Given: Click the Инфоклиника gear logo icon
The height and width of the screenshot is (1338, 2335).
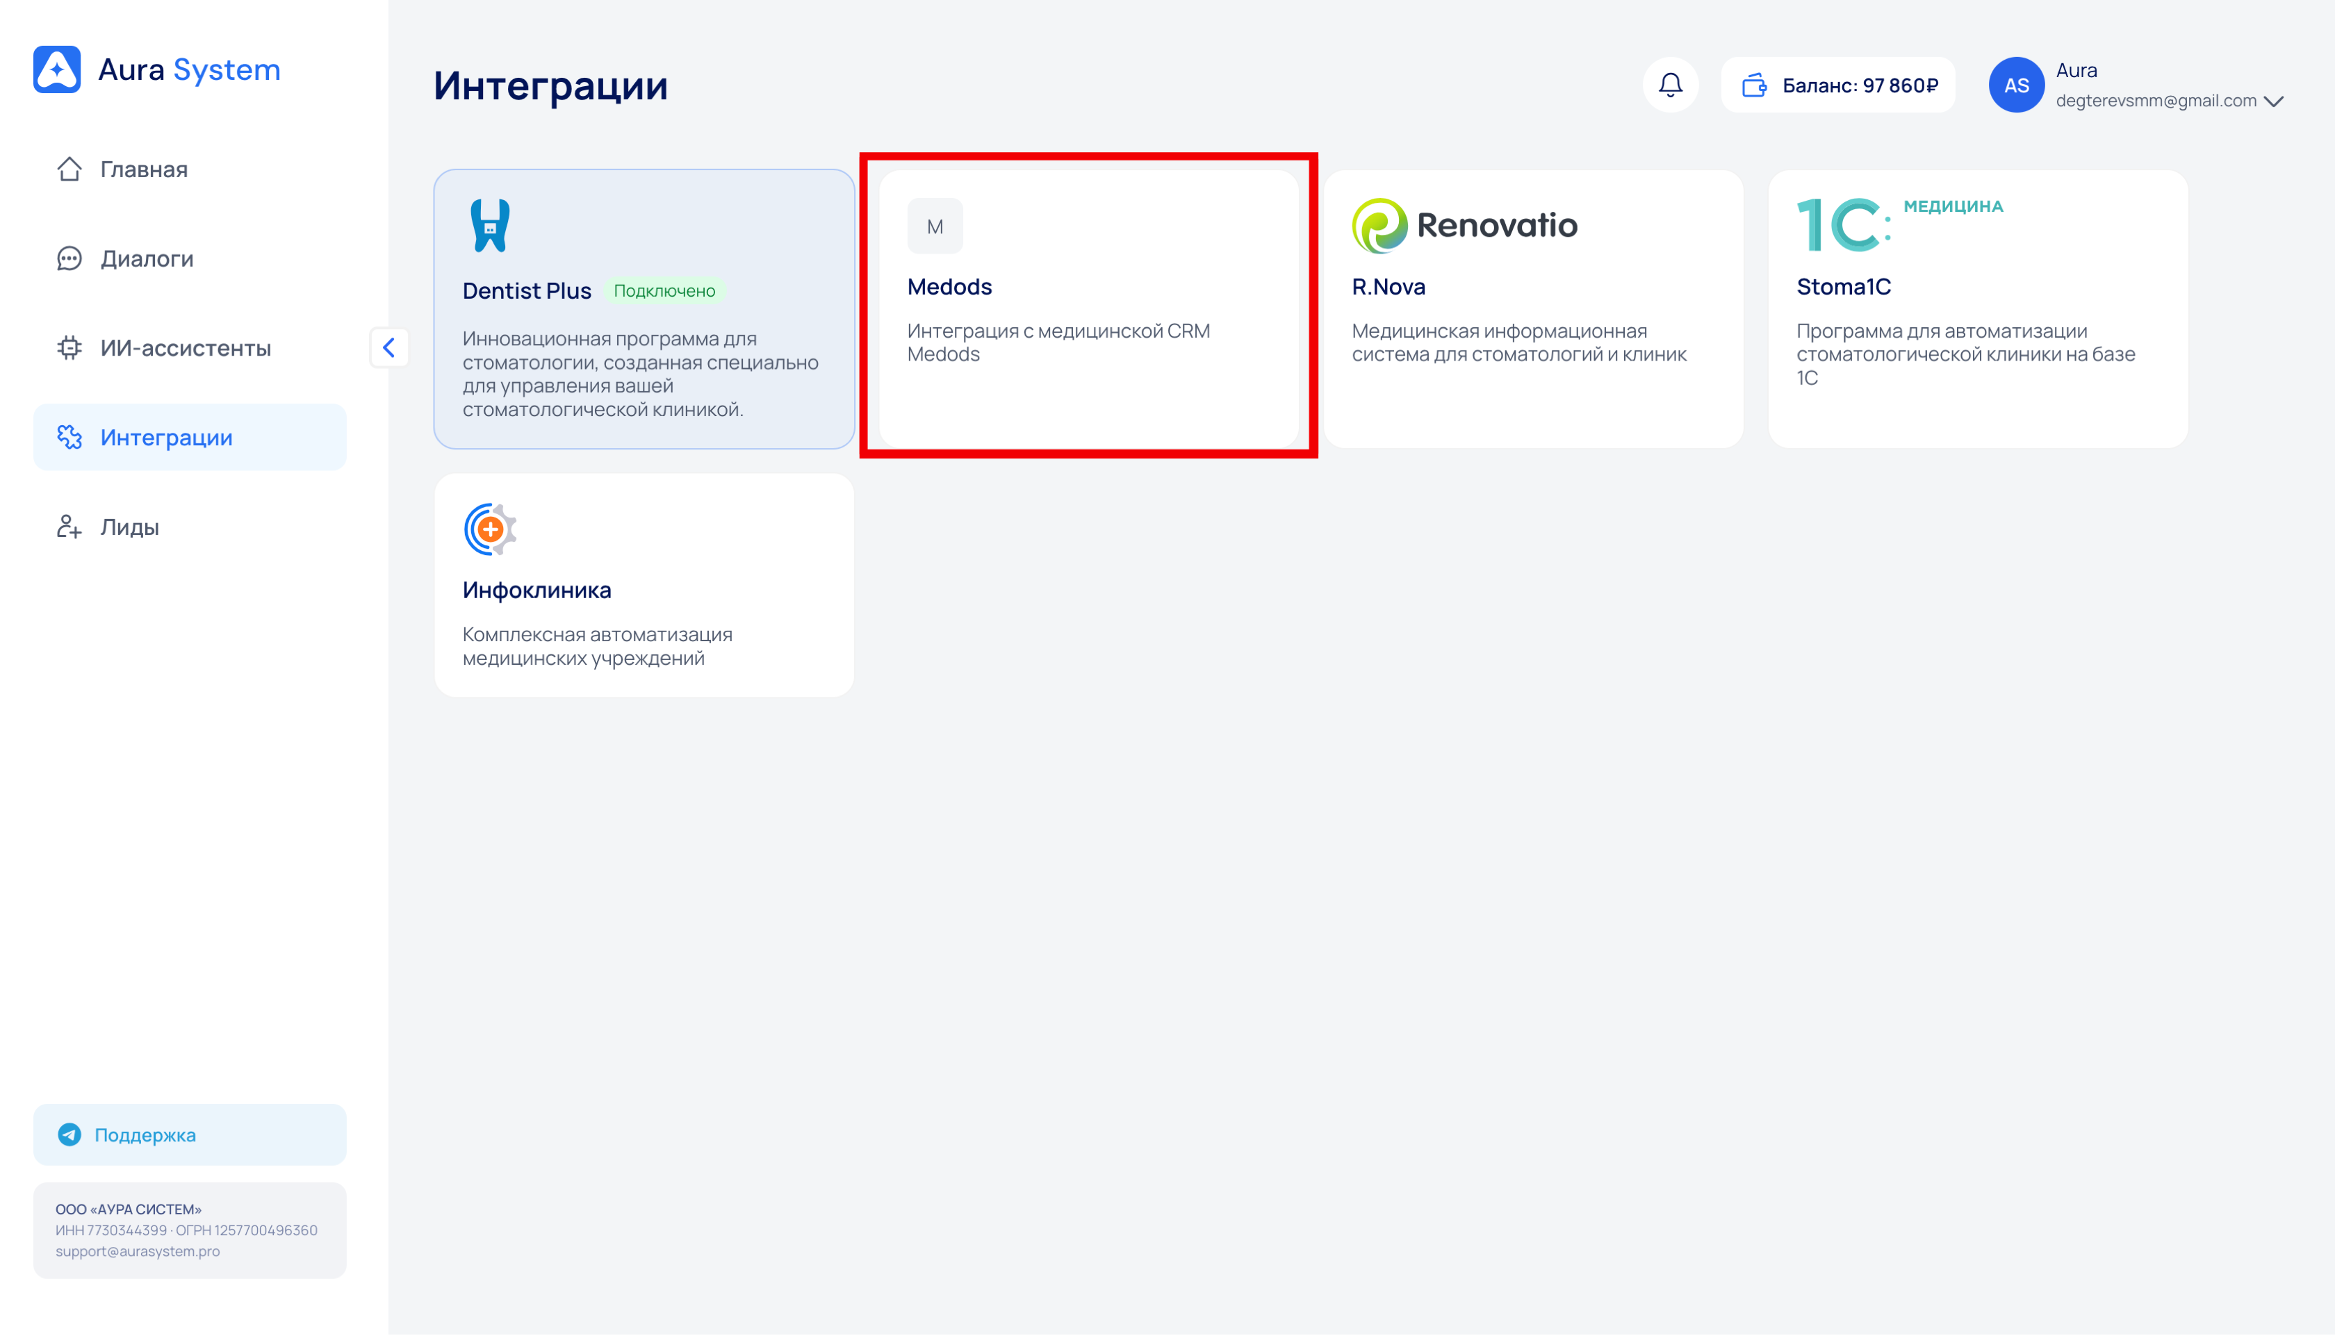Looking at the screenshot, I should (x=490, y=529).
